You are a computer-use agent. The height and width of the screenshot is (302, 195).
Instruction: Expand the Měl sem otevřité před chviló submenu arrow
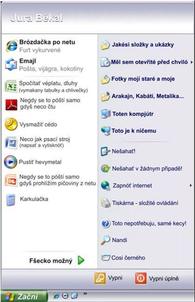(192, 62)
